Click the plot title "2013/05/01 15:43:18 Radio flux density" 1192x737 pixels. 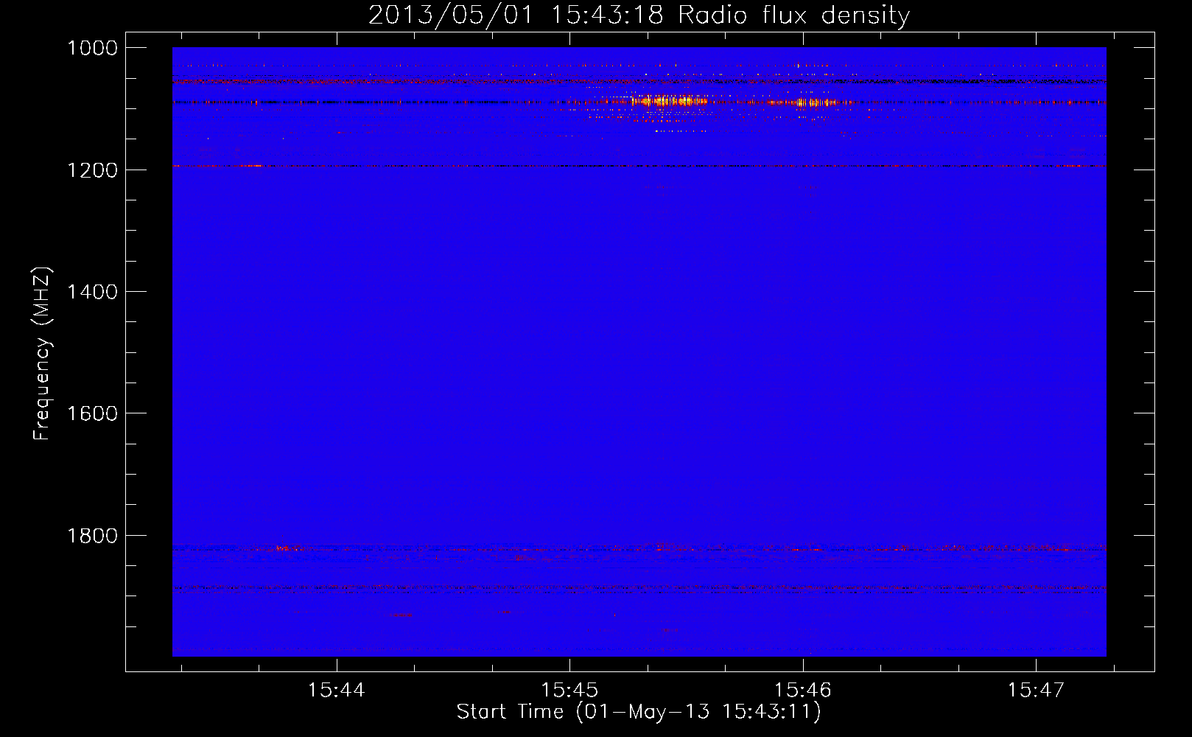coord(639,15)
